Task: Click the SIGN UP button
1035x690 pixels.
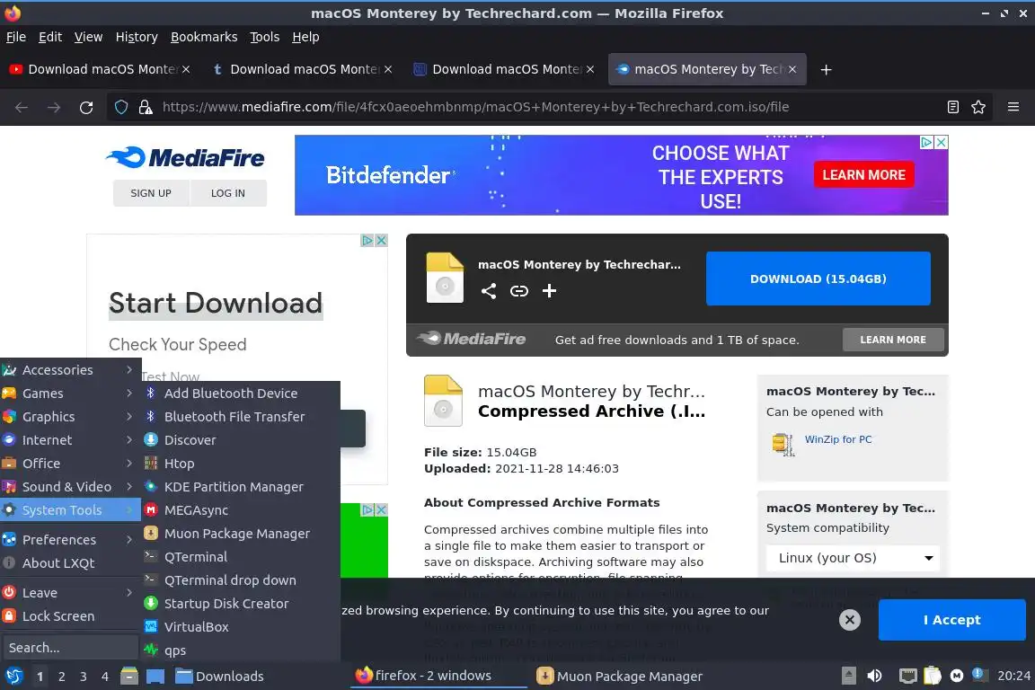Action: click(151, 193)
